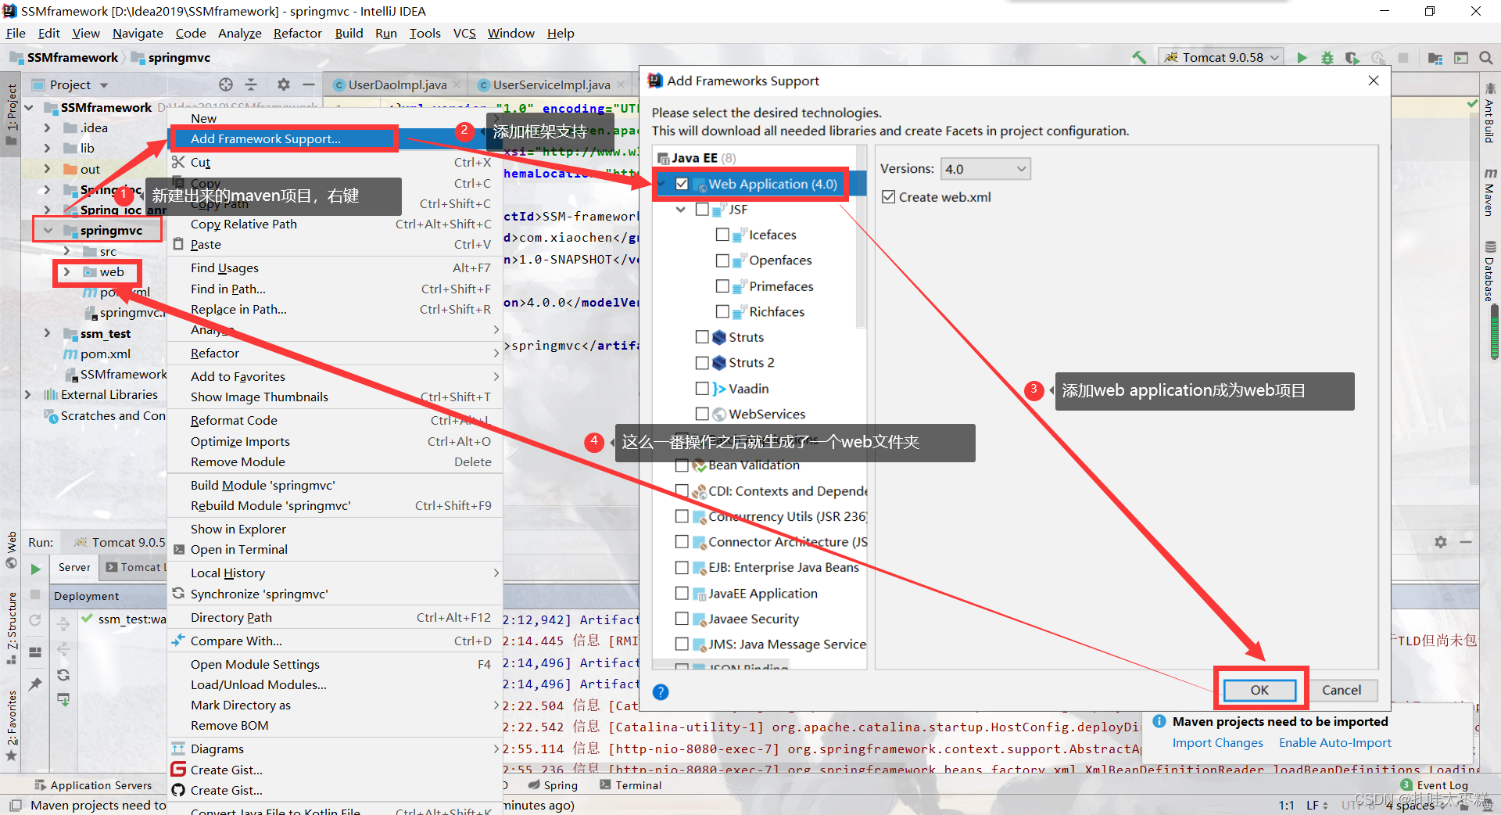Rerun server with Run panel green play icon
1501x815 pixels.
[35, 569]
